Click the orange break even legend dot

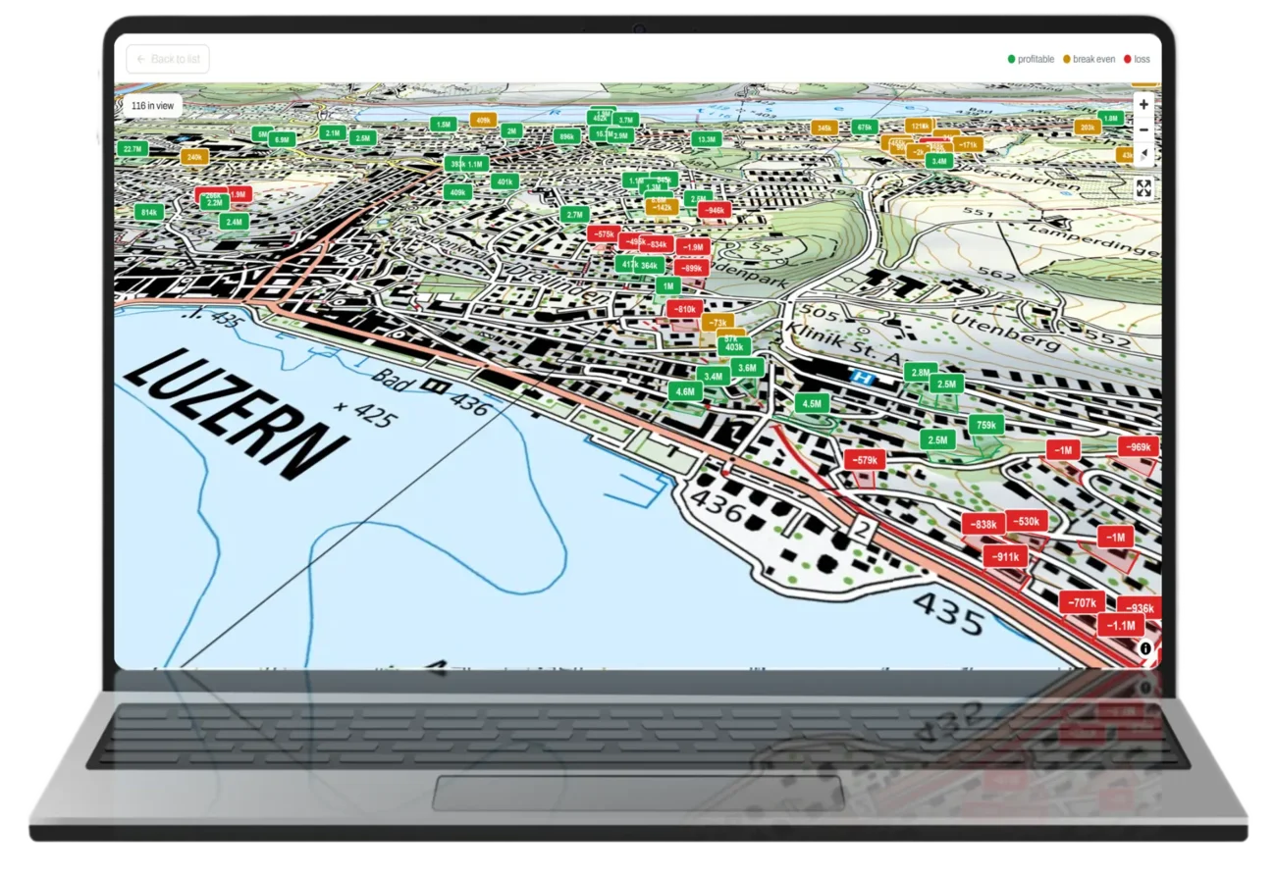coord(1067,60)
